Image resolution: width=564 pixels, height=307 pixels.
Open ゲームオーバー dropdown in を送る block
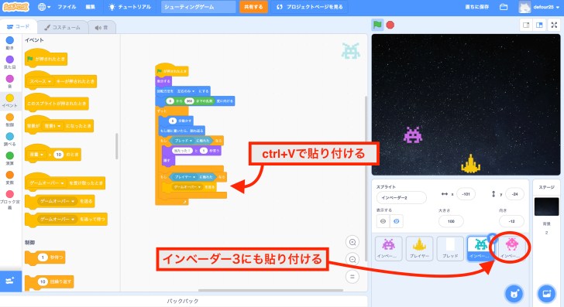tap(58, 201)
